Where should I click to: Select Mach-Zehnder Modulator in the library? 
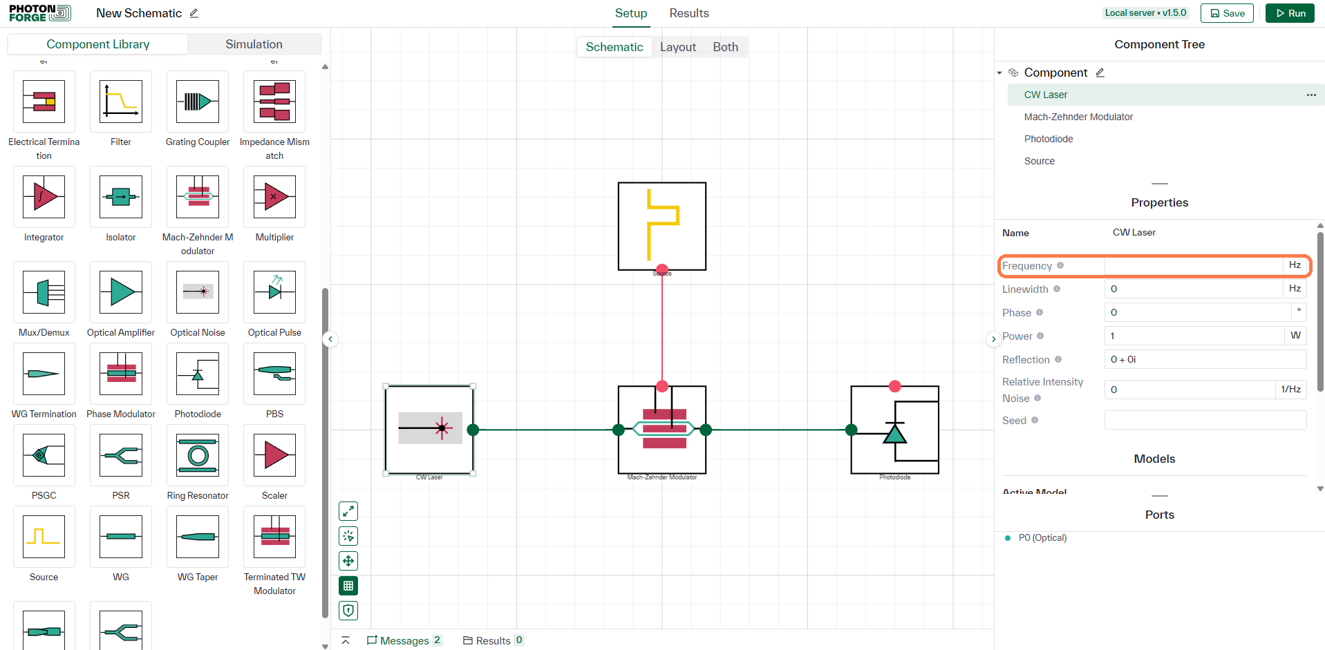click(198, 197)
